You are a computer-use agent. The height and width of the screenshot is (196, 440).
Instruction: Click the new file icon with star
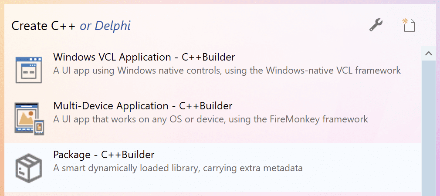[408, 25]
